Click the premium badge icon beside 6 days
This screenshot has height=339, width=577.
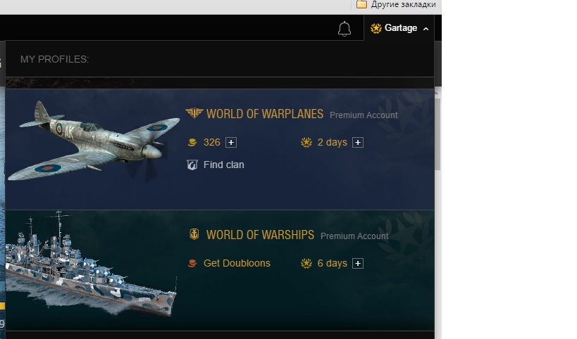[x=306, y=263]
